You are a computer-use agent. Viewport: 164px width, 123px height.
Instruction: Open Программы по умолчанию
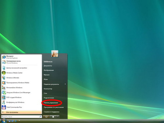(x=54, y=107)
